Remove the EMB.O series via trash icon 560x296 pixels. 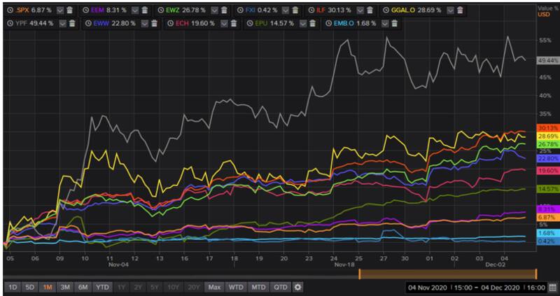click(x=394, y=23)
